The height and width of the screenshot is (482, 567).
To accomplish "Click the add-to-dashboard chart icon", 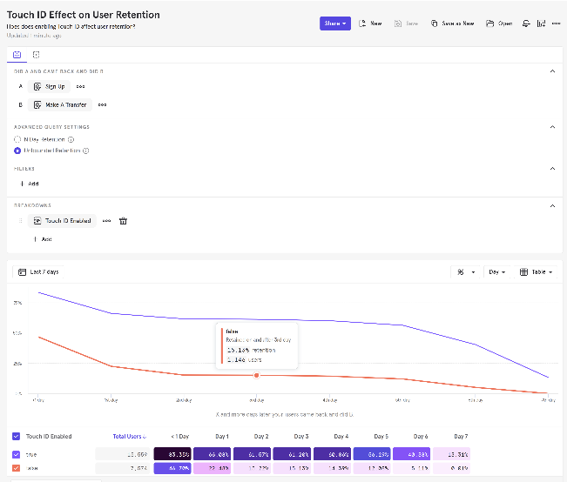I will [x=541, y=23].
